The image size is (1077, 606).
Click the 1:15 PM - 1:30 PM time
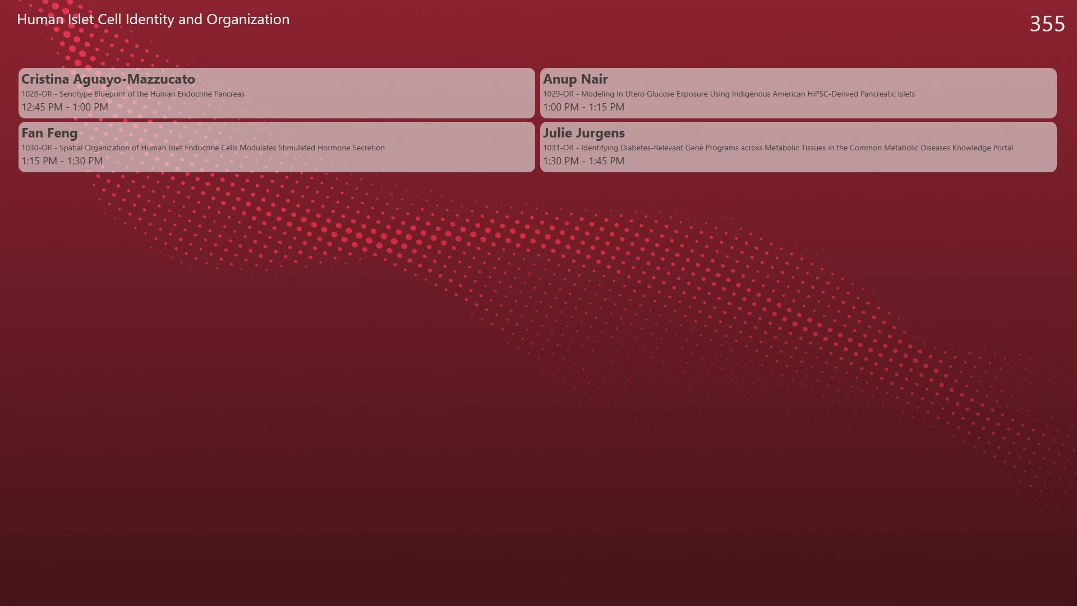pos(62,161)
